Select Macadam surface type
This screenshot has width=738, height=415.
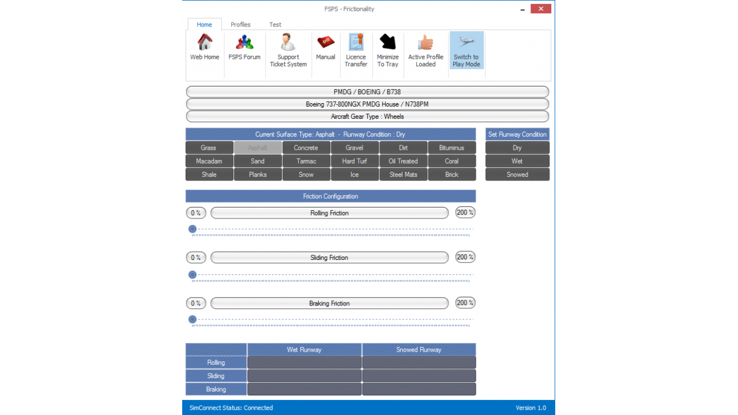[x=209, y=161]
